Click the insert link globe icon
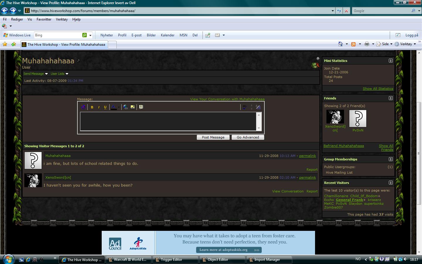422x264 pixels. [x=126, y=107]
